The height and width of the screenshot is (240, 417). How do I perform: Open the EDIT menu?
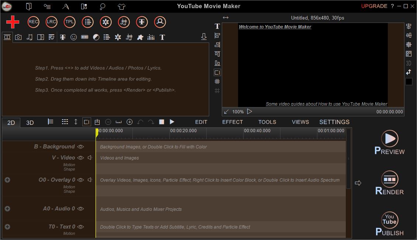(201, 122)
